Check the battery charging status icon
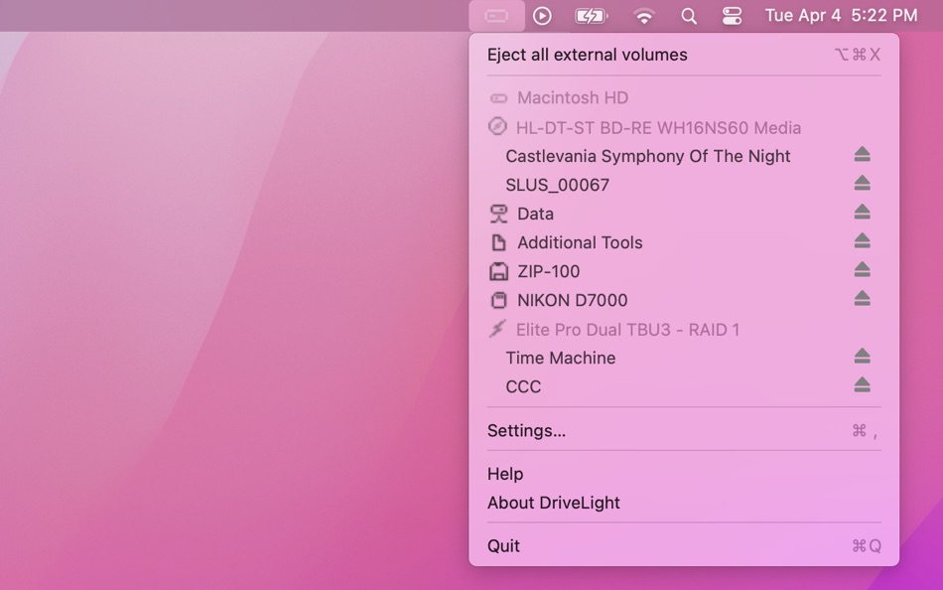This screenshot has width=943, height=590. 592,16
